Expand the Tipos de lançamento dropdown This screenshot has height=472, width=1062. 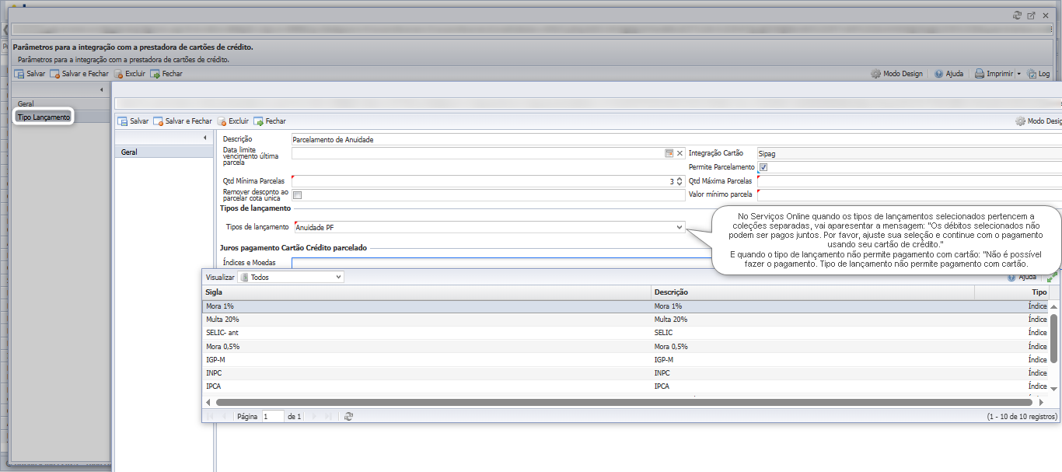(x=679, y=227)
